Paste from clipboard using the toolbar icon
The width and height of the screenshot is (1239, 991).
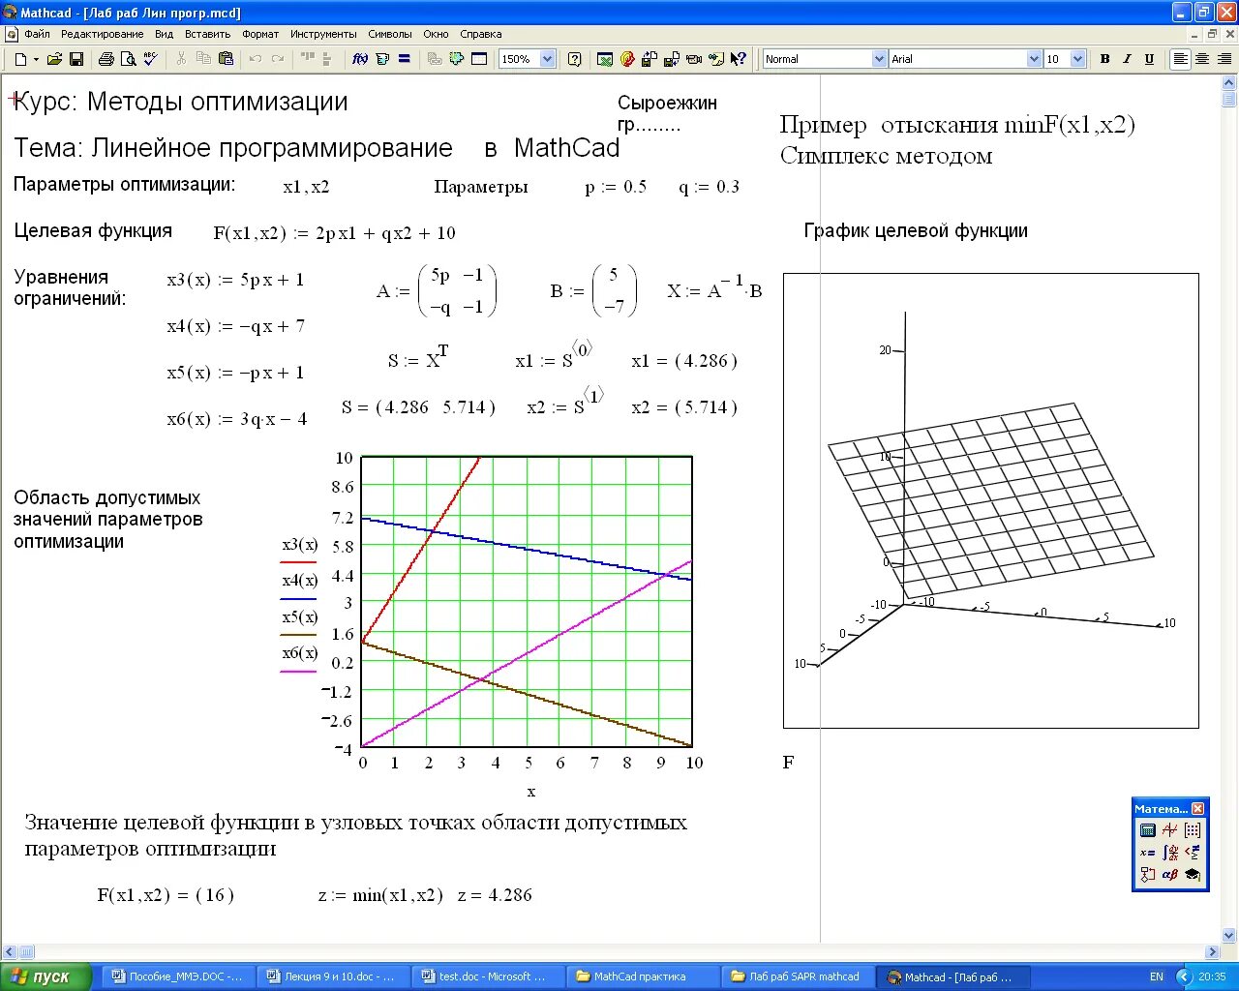click(x=227, y=59)
